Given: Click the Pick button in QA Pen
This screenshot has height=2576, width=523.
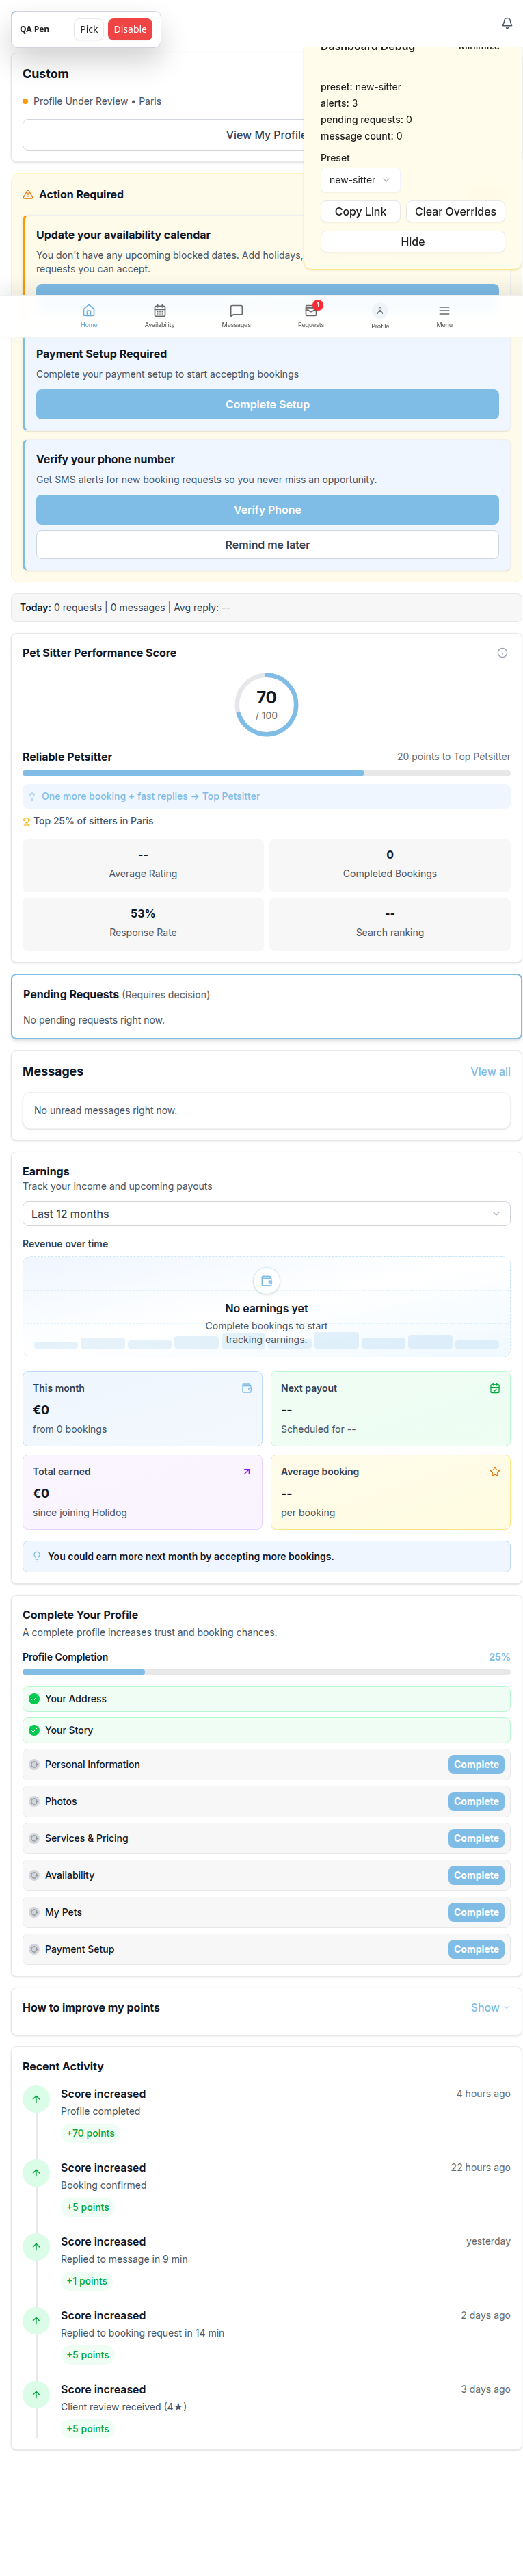Looking at the screenshot, I should [89, 29].
